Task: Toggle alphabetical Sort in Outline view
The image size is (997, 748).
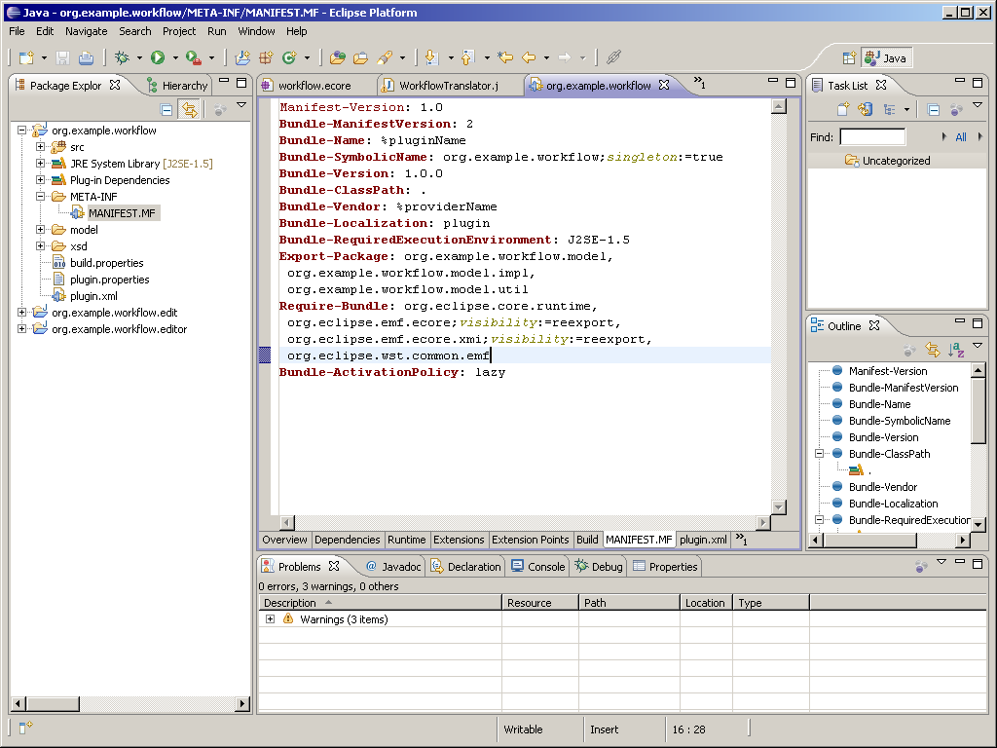Action: click(x=956, y=350)
